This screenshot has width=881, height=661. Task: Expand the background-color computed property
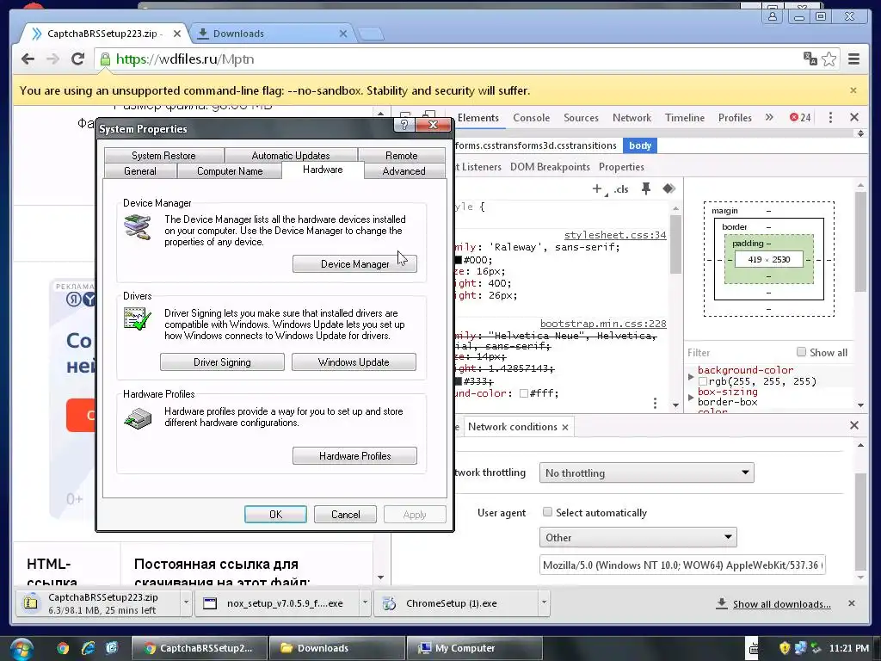[x=691, y=376]
